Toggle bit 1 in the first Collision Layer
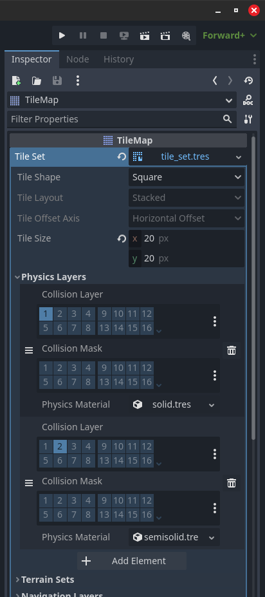Viewport: 265px width, 597px height. point(46,314)
